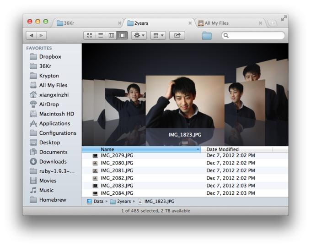Image resolution: width=311 pixels, height=247 pixels.
Task: Select file IMG_2082.JPG
Action: pos(185,178)
